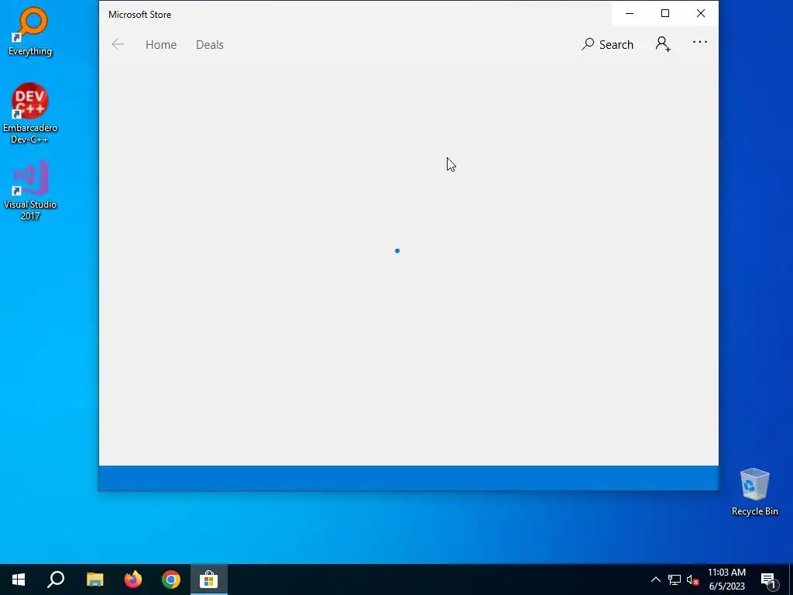Select the Embarcadero Dev-C++ desktop icon
The height and width of the screenshot is (595, 793).
(x=30, y=113)
